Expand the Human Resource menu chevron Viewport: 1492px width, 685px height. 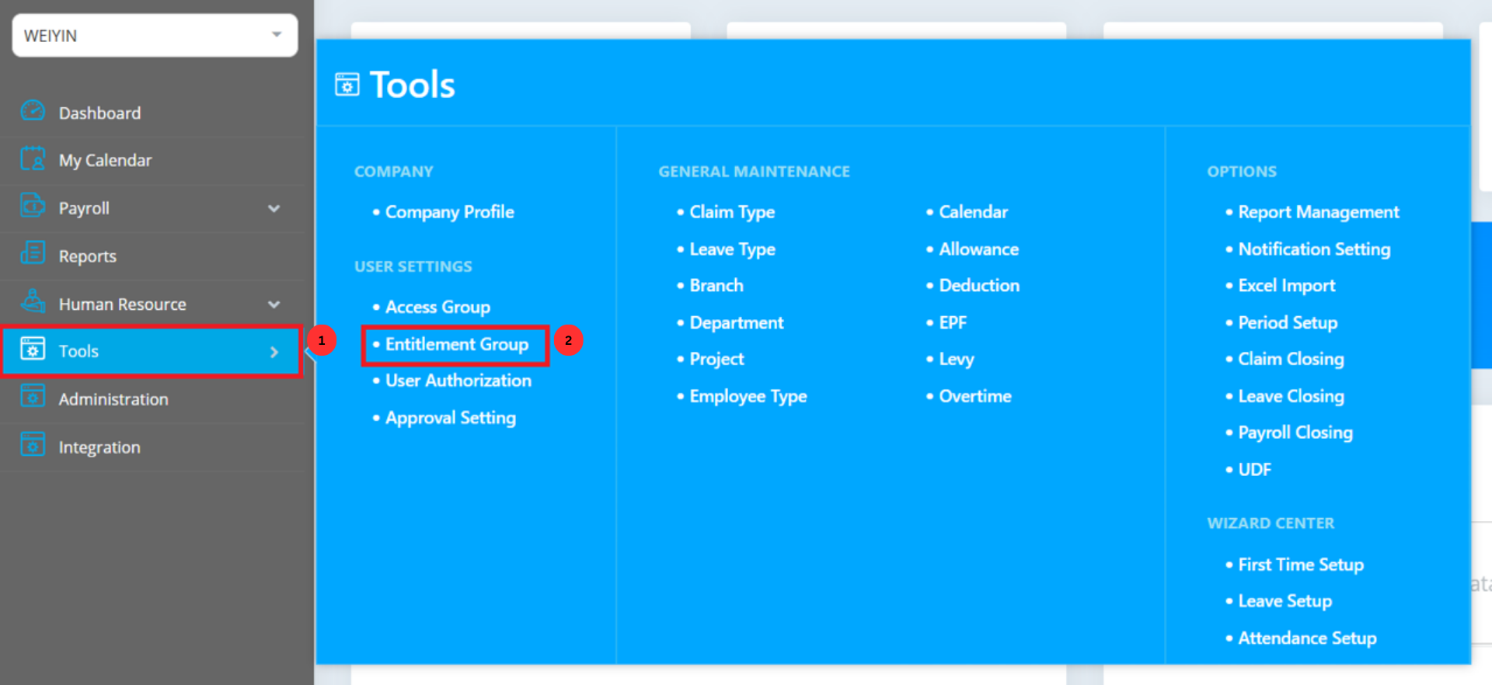coord(274,304)
